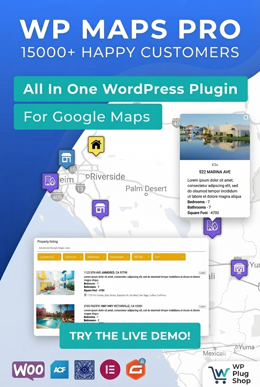
Task: Click the yellow home map marker
Action: pos(96,145)
